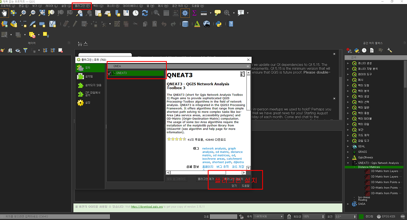Click the Statistical Summary sigma icon
The width and height of the screenshot is (407, 220).
[194, 13]
